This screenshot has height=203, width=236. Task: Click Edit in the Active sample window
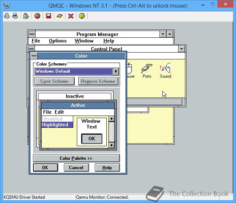59,112
